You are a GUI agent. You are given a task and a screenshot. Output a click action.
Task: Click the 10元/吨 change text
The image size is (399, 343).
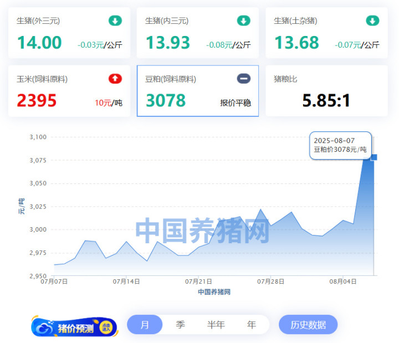tap(109, 103)
